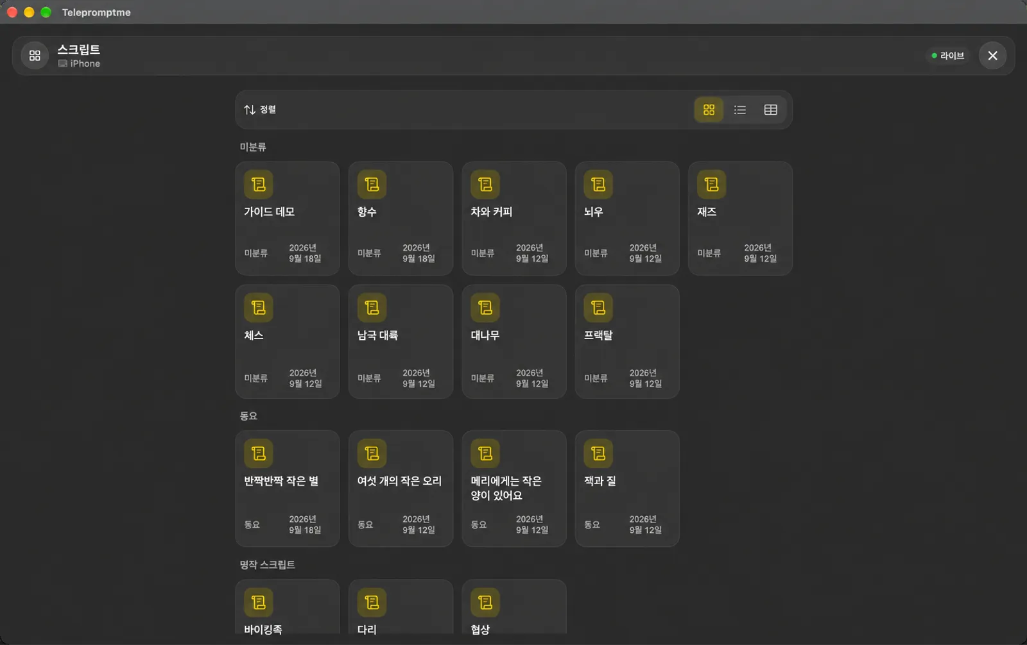The height and width of the screenshot is (645, 1027).
Task: Click the script icon on 다리 card
Action: click(372, 602)
